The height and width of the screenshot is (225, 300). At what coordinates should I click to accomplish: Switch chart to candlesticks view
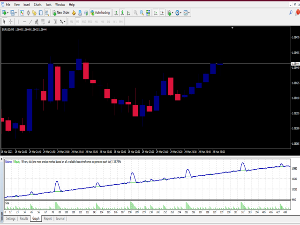pos(122,13)
